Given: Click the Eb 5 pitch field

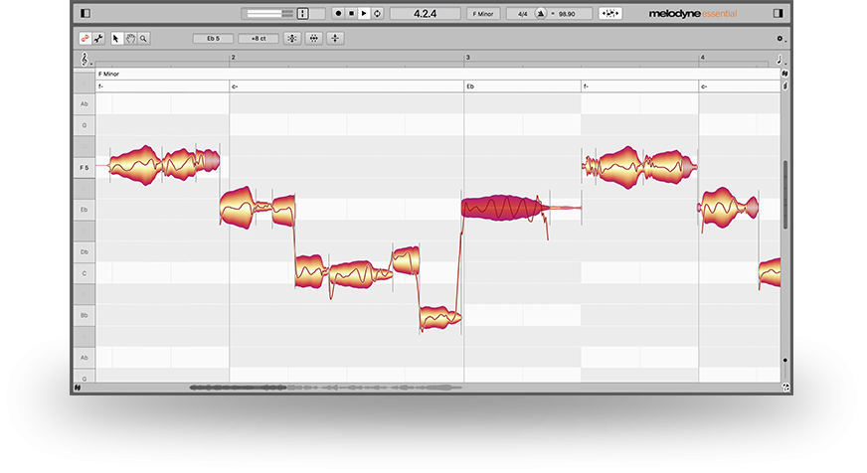Looking at the screenshot, I should click(213, 39).
